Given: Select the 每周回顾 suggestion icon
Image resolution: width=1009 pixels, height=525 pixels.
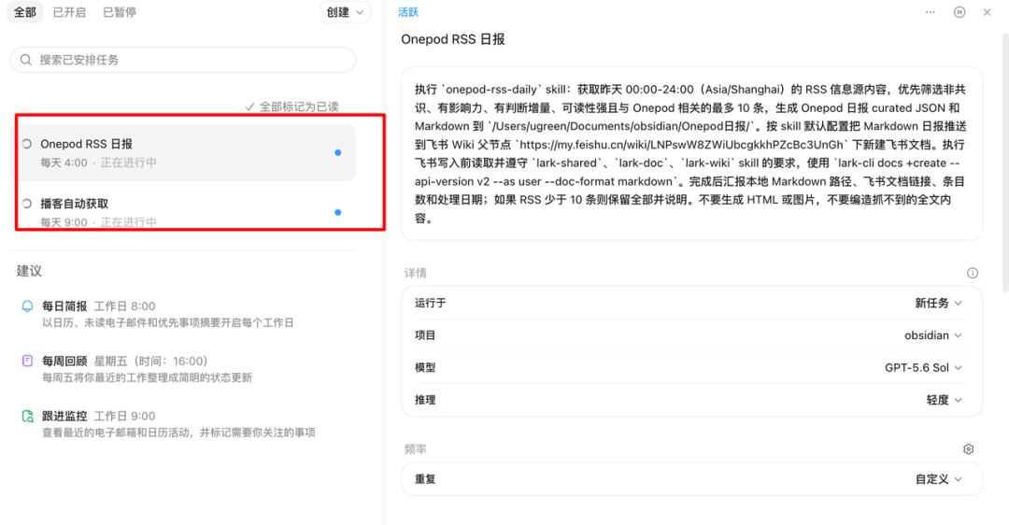Looking at the screenshot, I should (27, 361).
